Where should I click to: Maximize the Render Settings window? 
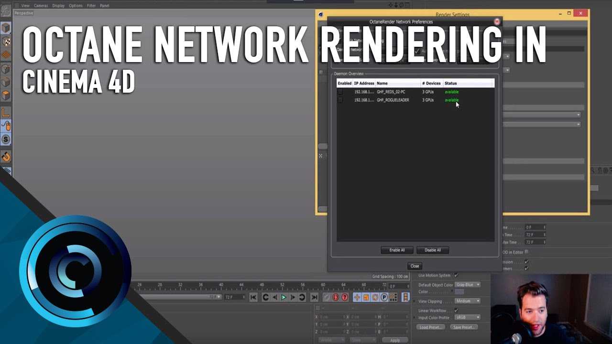tap(569, 13)
